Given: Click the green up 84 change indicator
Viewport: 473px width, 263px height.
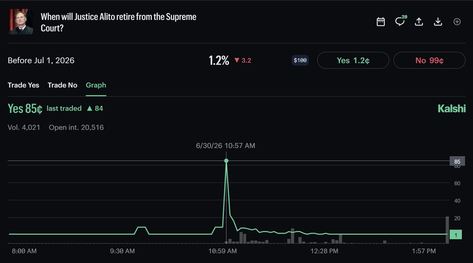Looking at the screenshot, I should pyautogui.click(x=95, y=108).
